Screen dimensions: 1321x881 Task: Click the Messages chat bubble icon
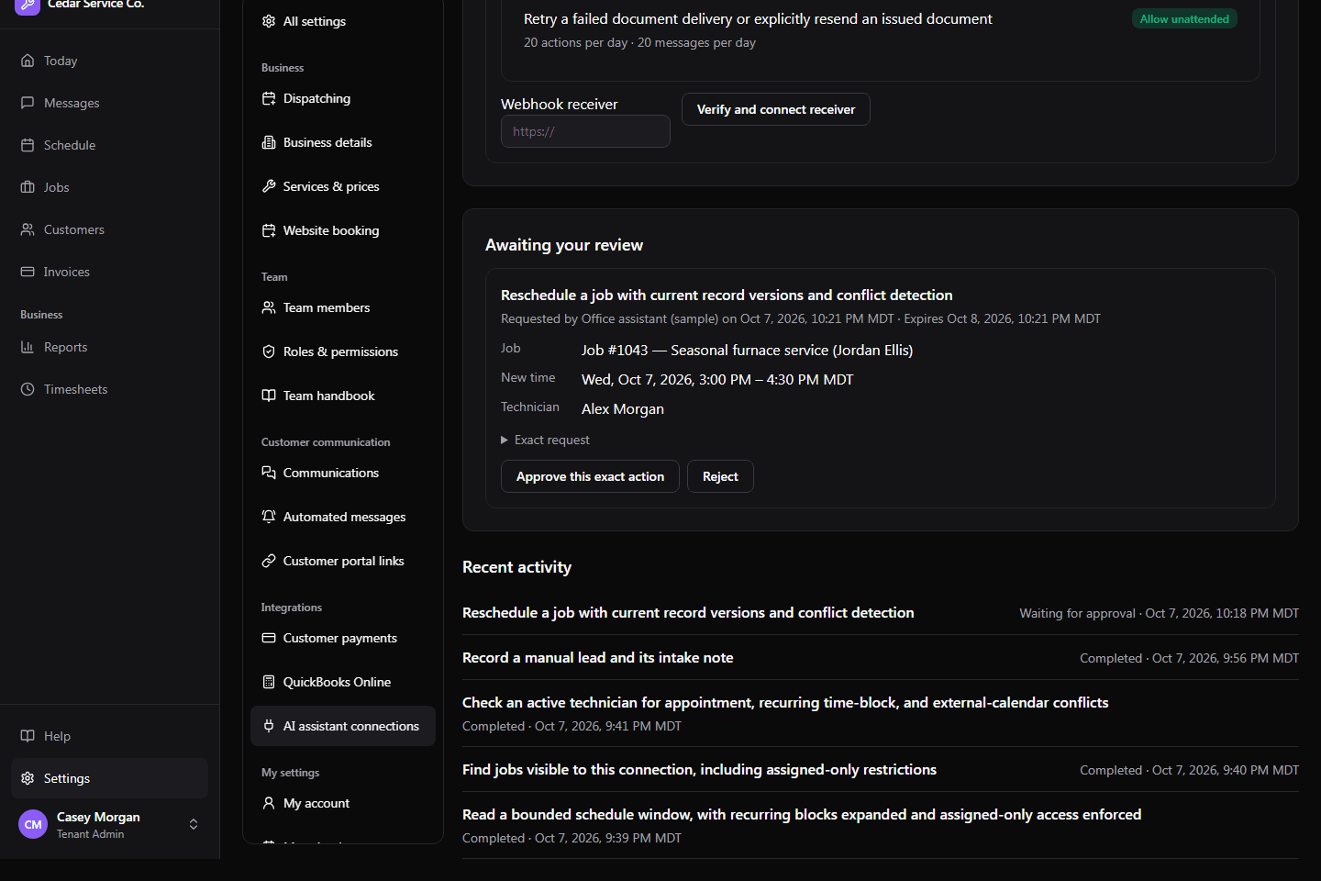click(x=28, y=103)
